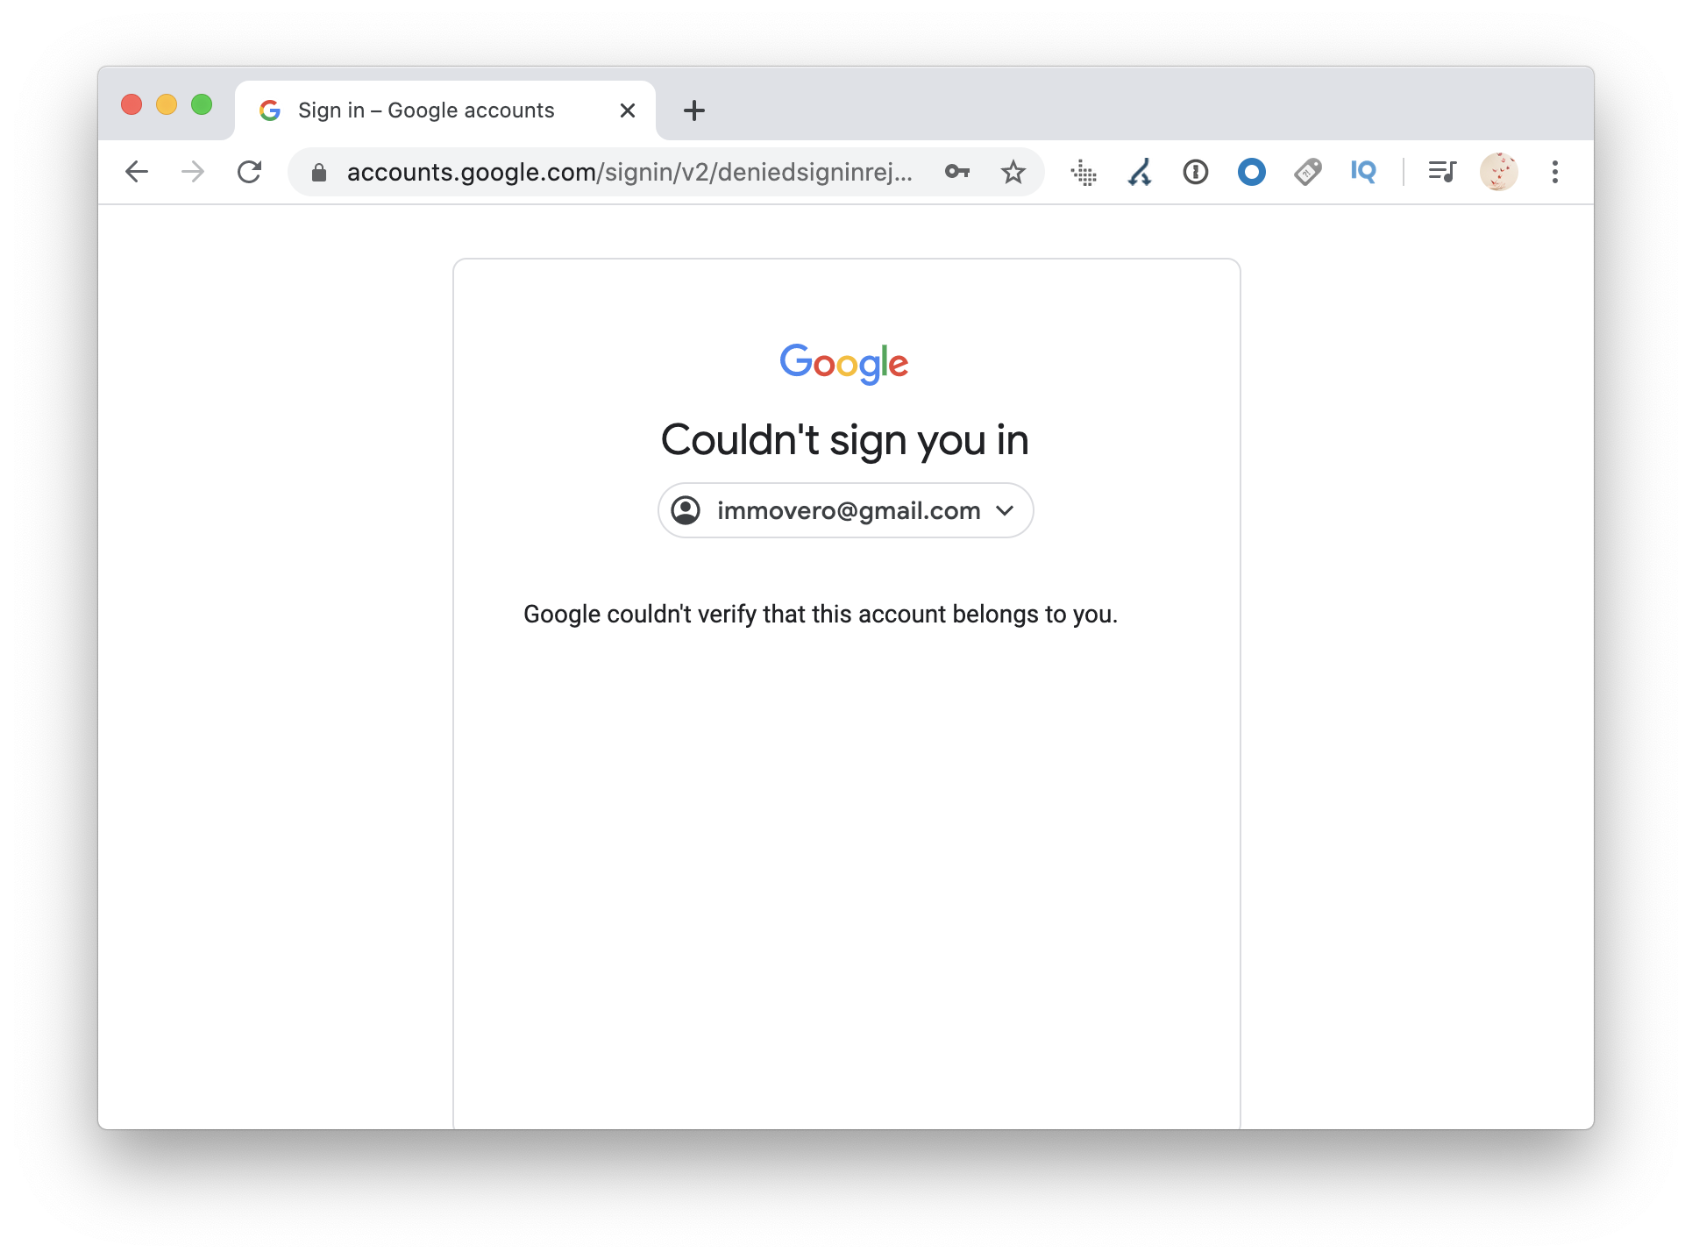
Task: Click the music/playlist extension icon
Action: [1444, 171]
